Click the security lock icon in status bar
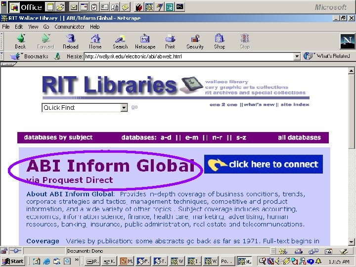Viewport: 356px width, 267px height. tap(4, 251)
